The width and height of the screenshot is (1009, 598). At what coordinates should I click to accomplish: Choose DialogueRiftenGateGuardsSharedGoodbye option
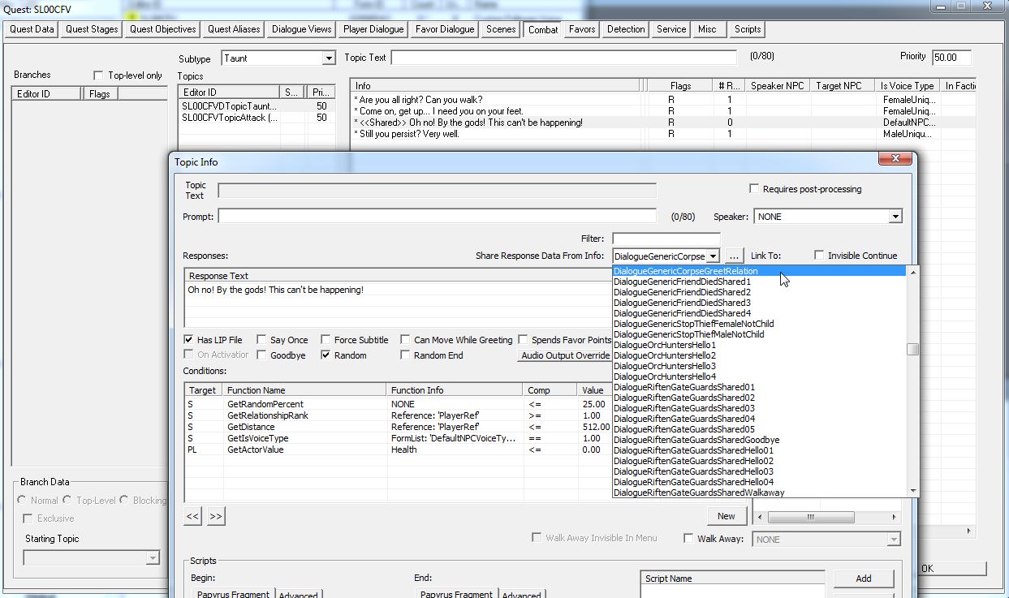click(x=761, y=440)
